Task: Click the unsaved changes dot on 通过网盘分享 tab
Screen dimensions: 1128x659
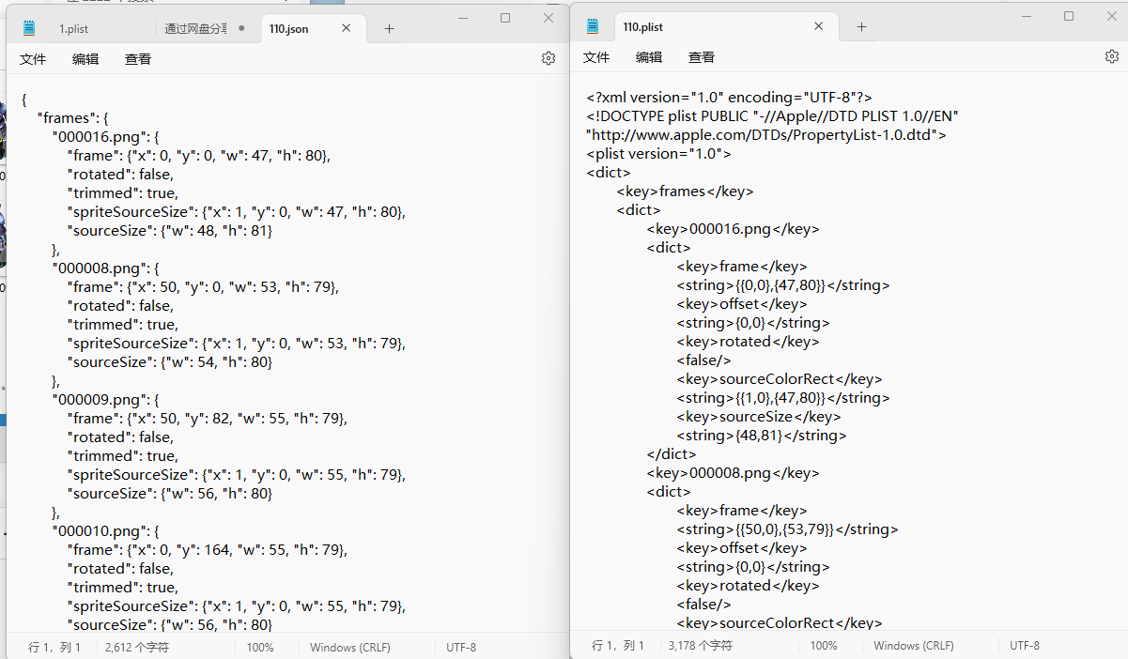Action: coord(241,29)
